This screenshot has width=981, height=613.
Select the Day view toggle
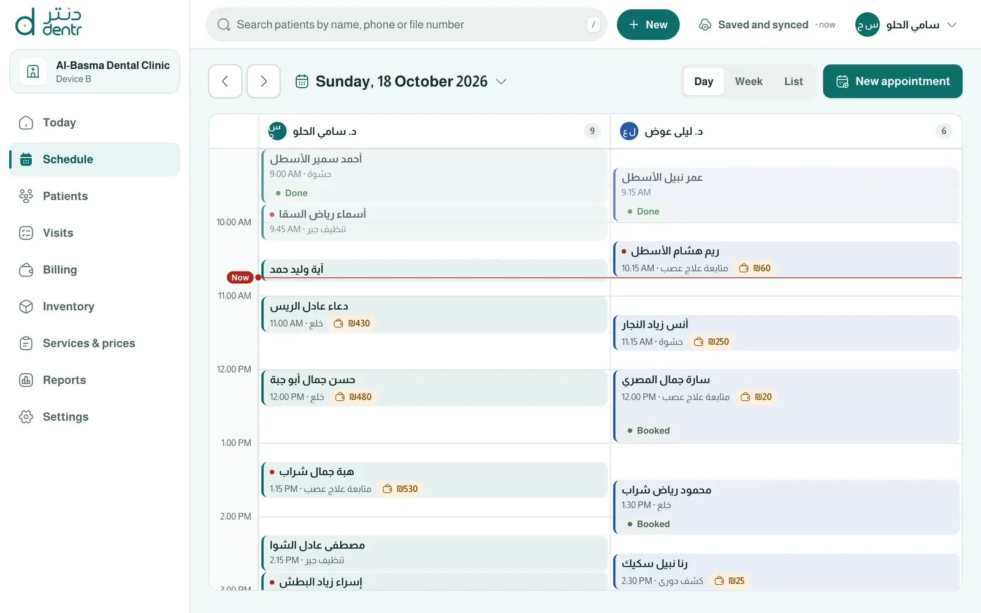[x=704, y=82]
